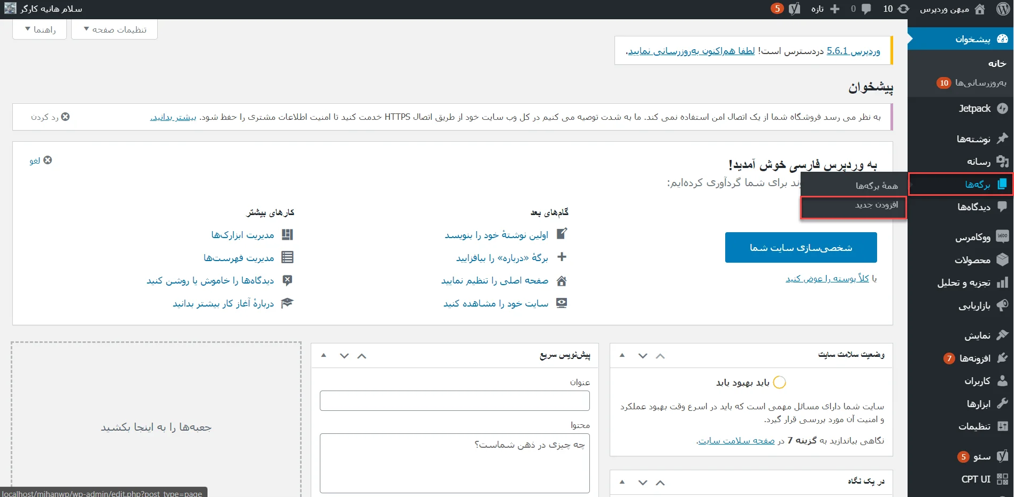Click the brush icon for نمایش
This screenshot has height=497, width=1014.
pyautogui.click(x=1003, y=335)
